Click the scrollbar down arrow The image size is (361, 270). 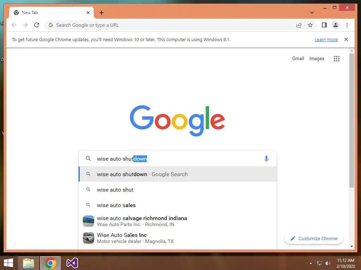click(351, 246)
